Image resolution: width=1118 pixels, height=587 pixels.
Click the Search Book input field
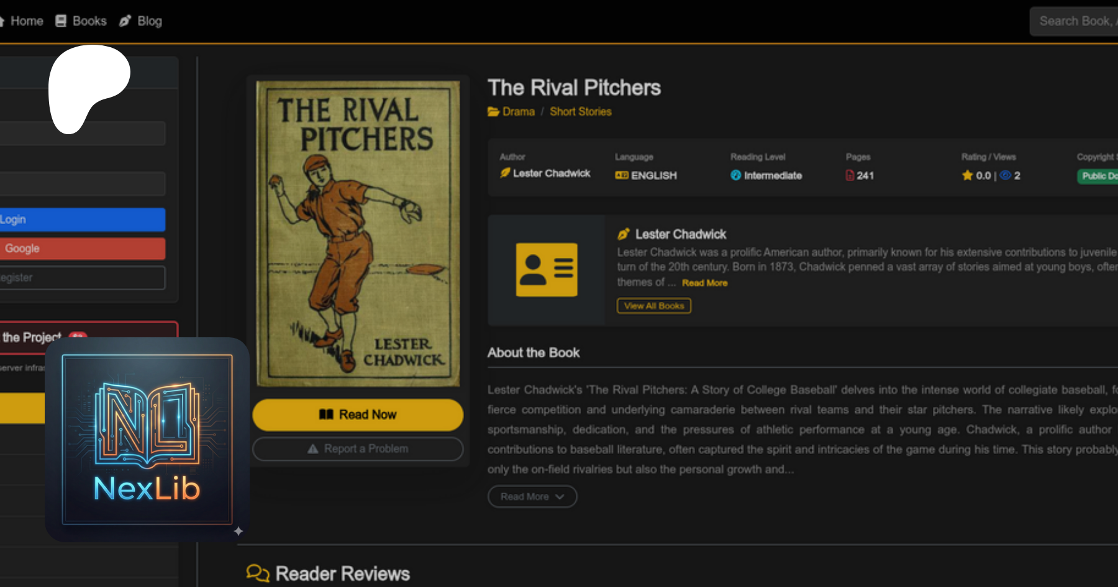1074,21
